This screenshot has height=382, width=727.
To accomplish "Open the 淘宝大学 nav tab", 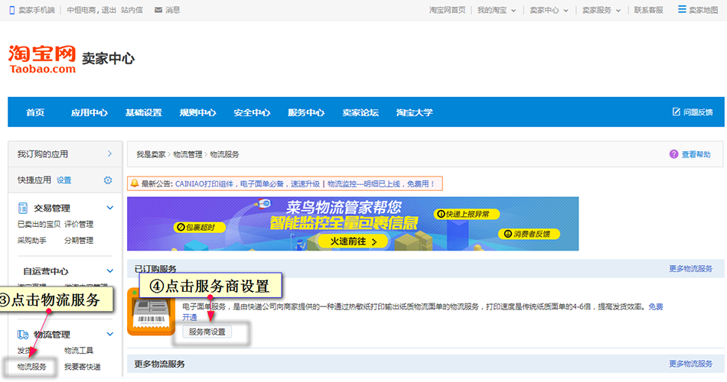I will pos(415,112).
